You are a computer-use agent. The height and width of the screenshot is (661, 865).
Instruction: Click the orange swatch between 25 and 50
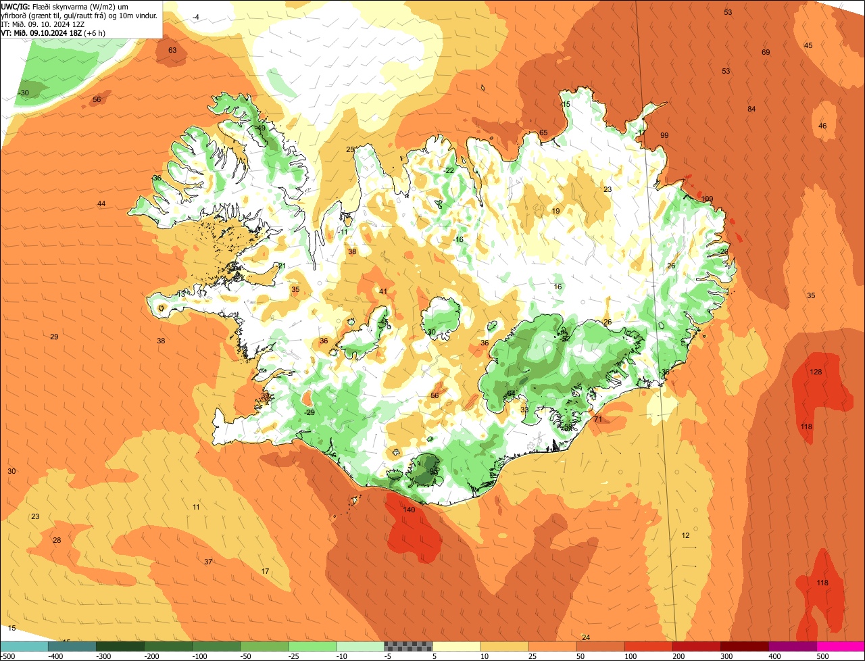pyautogui.click(x=551, y=646)
